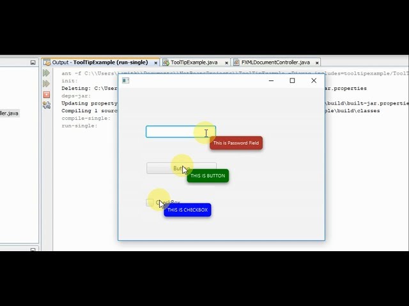Close the Output ToolTipExample tab

(156, 62)
